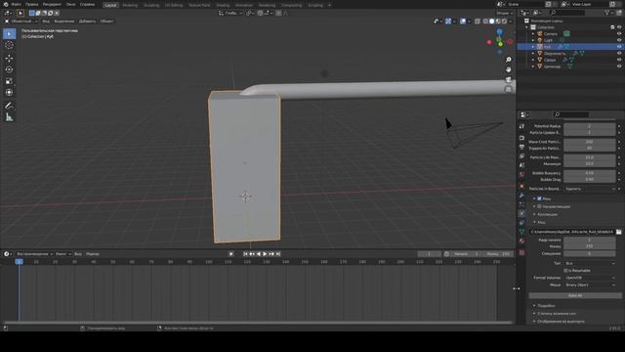Click the Blender logo menu icon
The image size is (625, 352).
pos(6,4)
